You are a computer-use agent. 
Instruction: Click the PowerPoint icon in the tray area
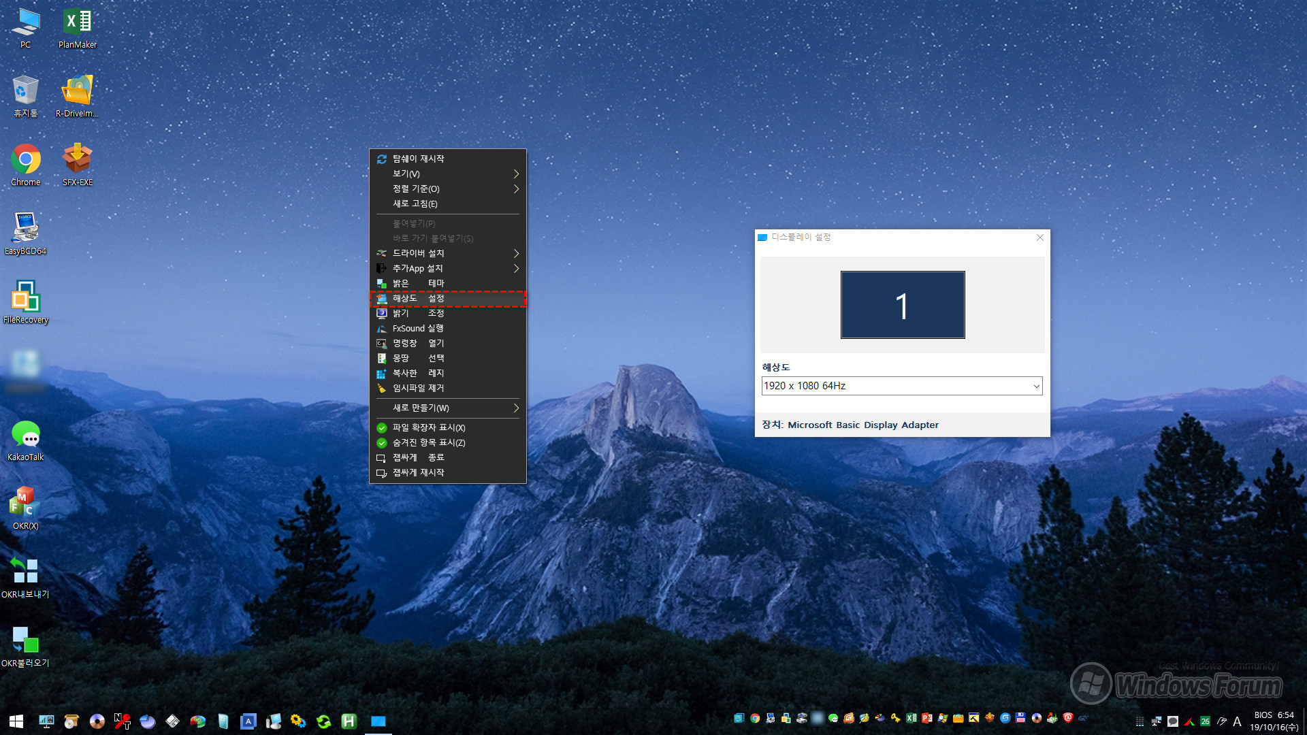927,718
